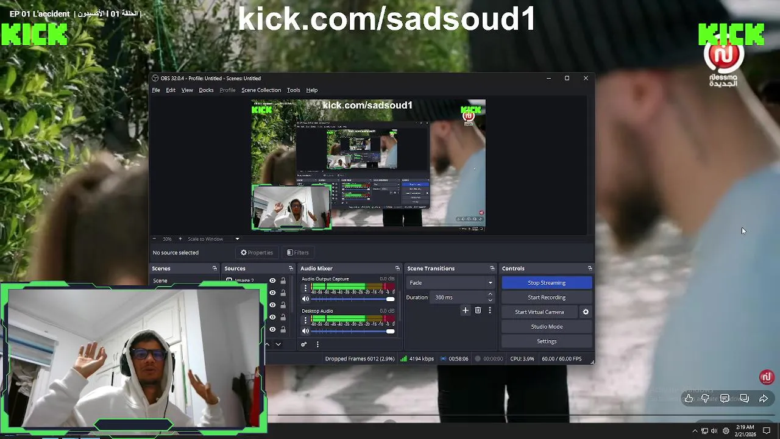Like the video with thumbs-up icon
The height and width of the screenshot is (439, 780).
point(689,398)
